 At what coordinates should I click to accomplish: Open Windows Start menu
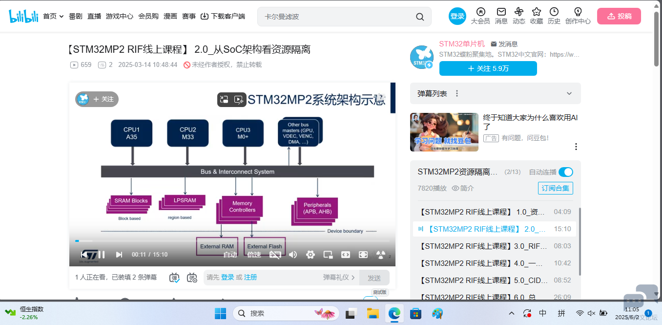[220, 313]
